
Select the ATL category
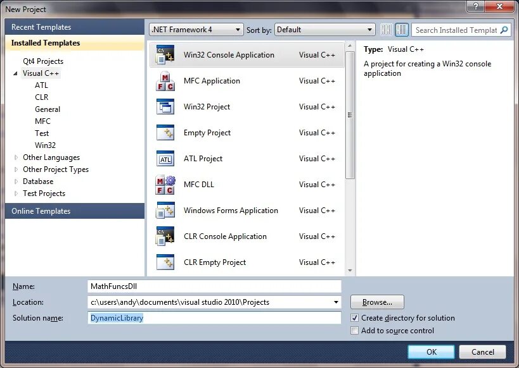click(41, 85)
